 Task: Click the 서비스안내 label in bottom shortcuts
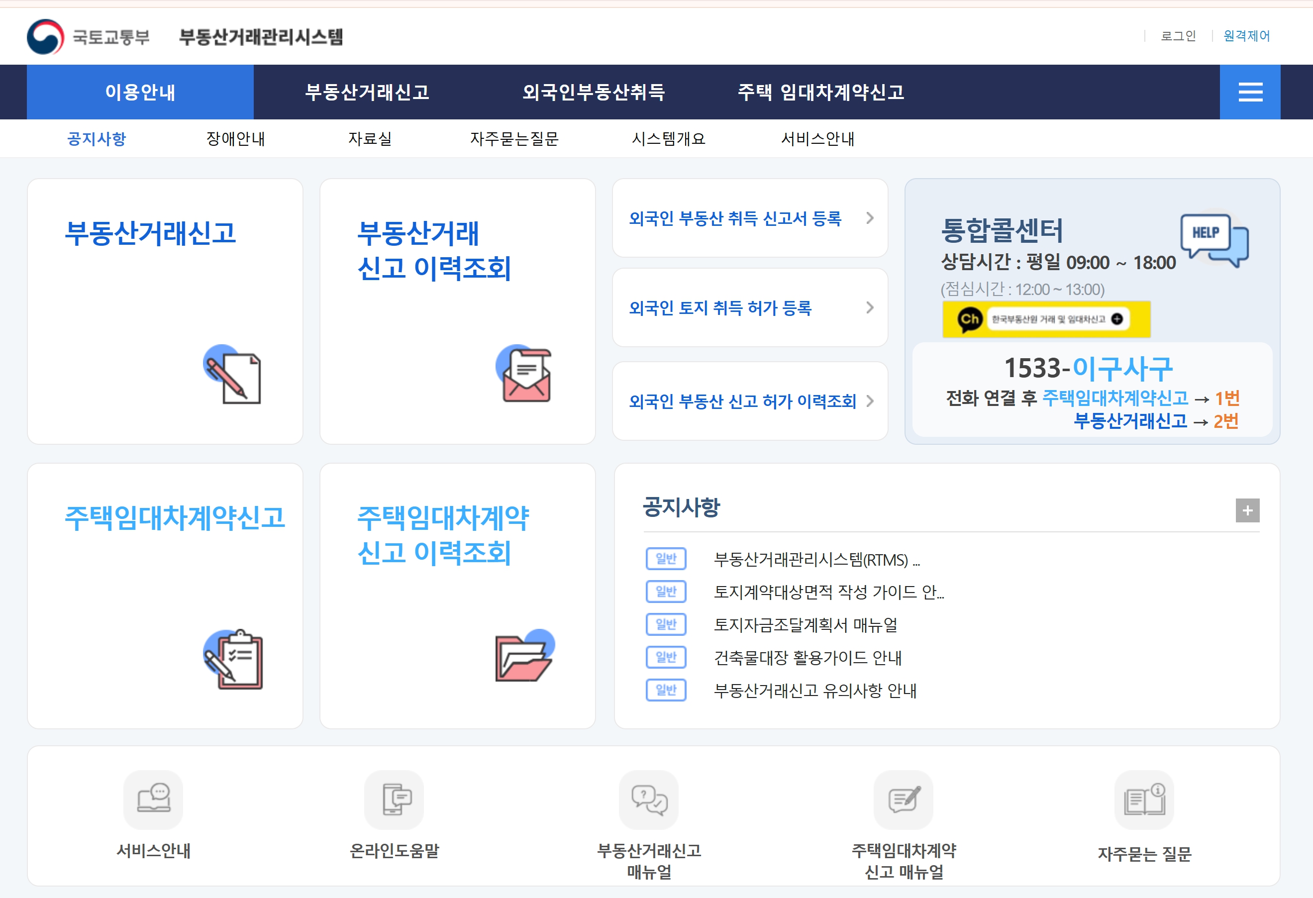tap(153, 851)
